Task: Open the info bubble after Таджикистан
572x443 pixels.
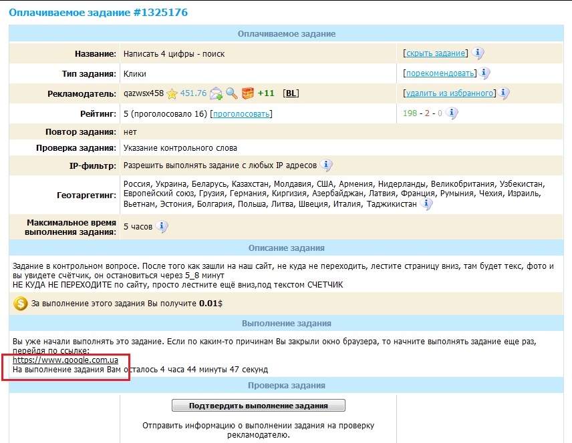Action: [426, 203]
